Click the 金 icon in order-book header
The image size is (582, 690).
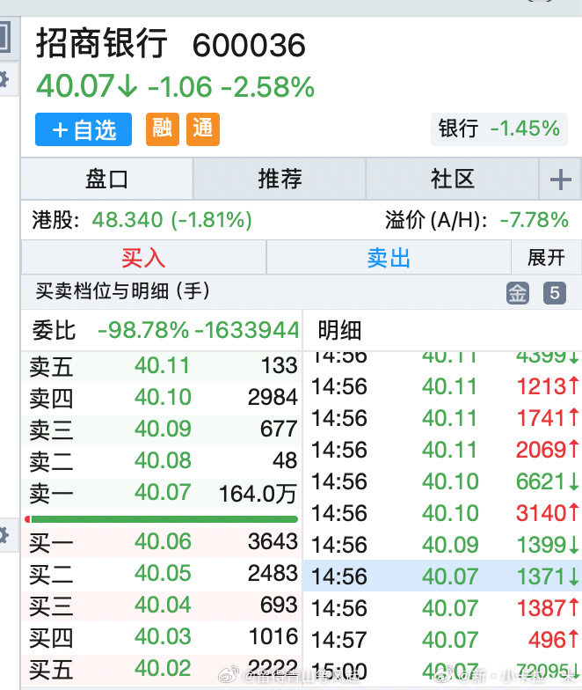(518, 292)
